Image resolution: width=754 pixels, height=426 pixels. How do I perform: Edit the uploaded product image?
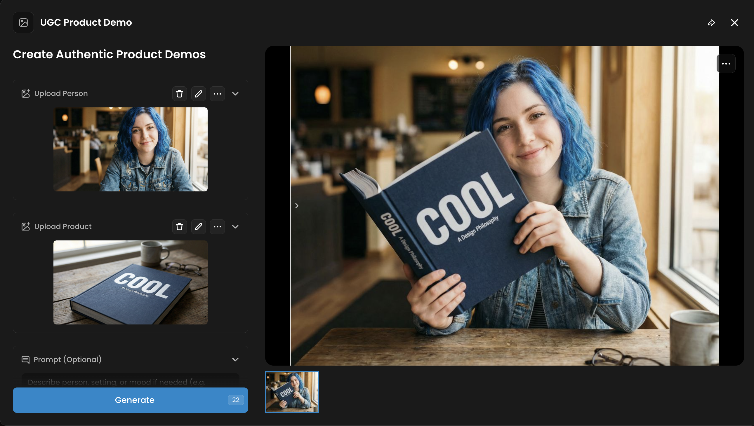click(198, 226)
